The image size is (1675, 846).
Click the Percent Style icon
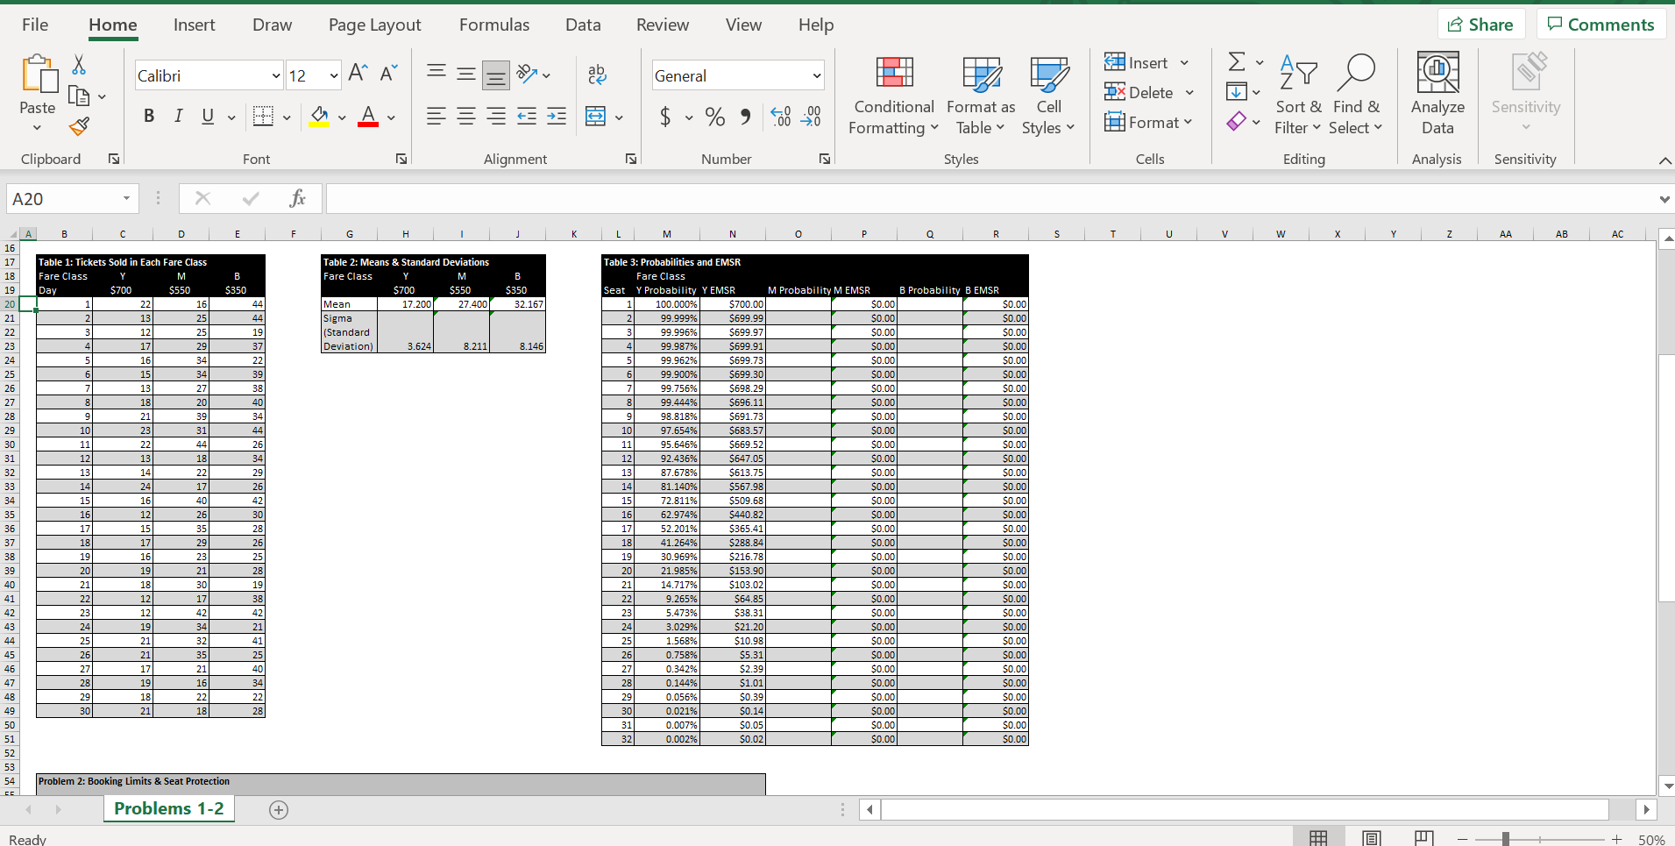715,117
